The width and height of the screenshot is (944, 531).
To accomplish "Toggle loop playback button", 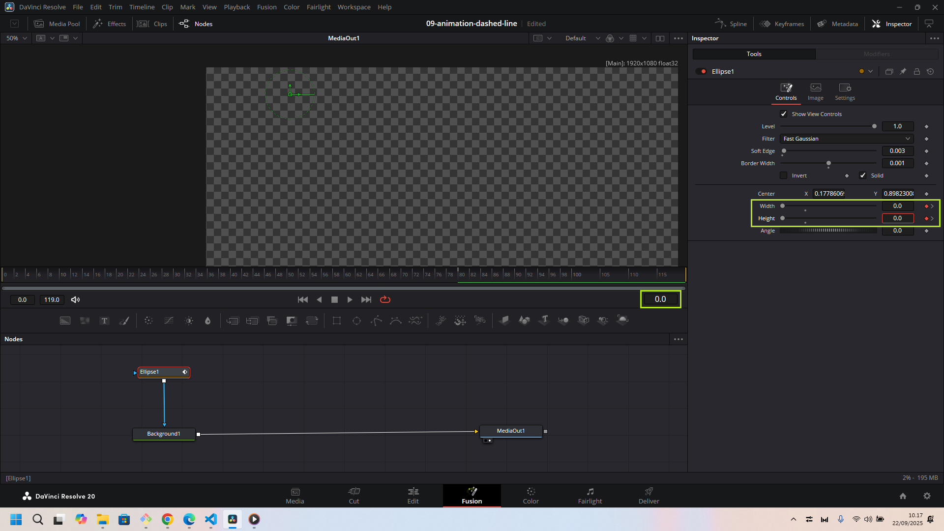I will tap(385, 299).
